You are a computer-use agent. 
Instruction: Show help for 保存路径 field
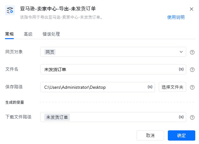click(x=192, y=87)
